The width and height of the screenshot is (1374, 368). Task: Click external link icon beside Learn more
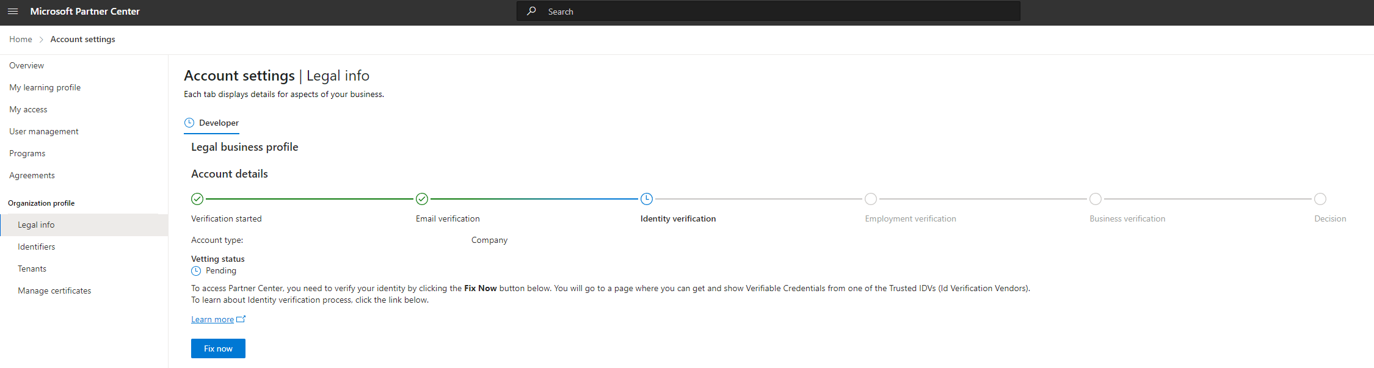tap(241, 319)
